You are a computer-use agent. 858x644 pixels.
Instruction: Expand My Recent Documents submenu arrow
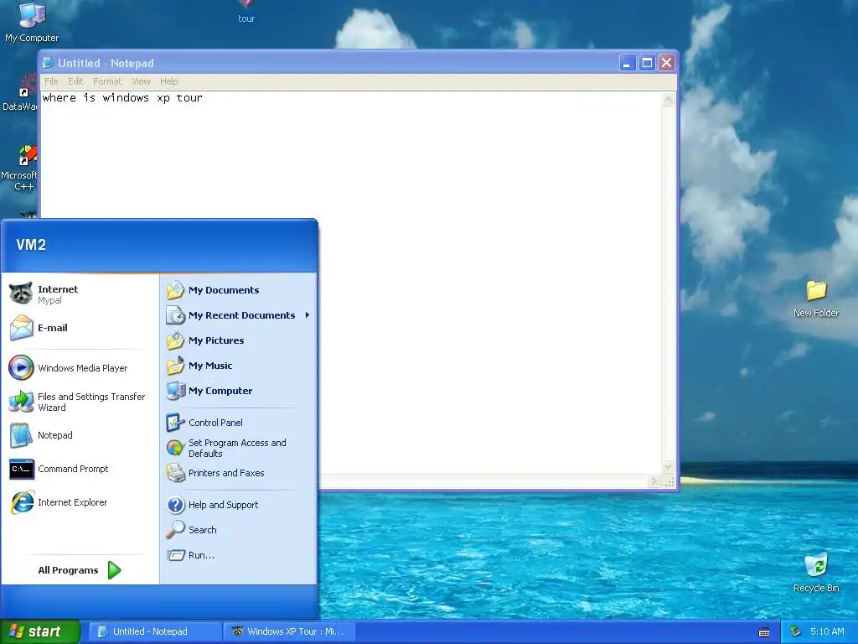pos(308,315)
